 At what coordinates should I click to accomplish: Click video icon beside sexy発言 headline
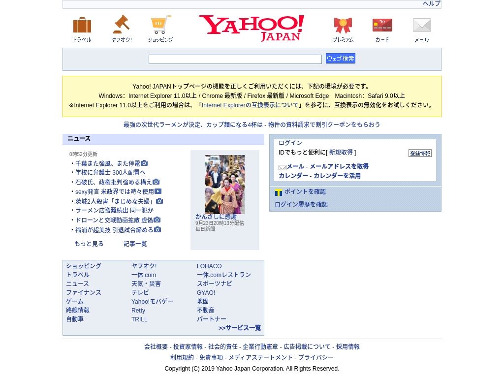click(158, 191)
